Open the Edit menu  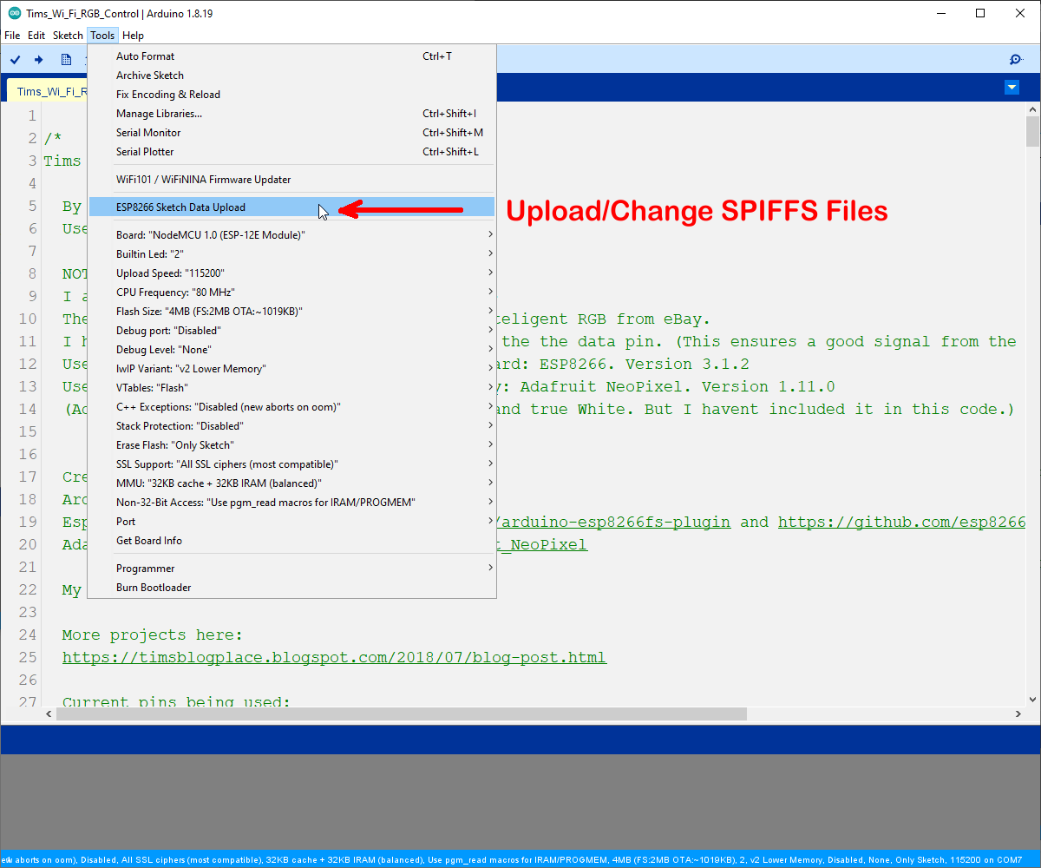pyautogui.click(x=36, y=36)
